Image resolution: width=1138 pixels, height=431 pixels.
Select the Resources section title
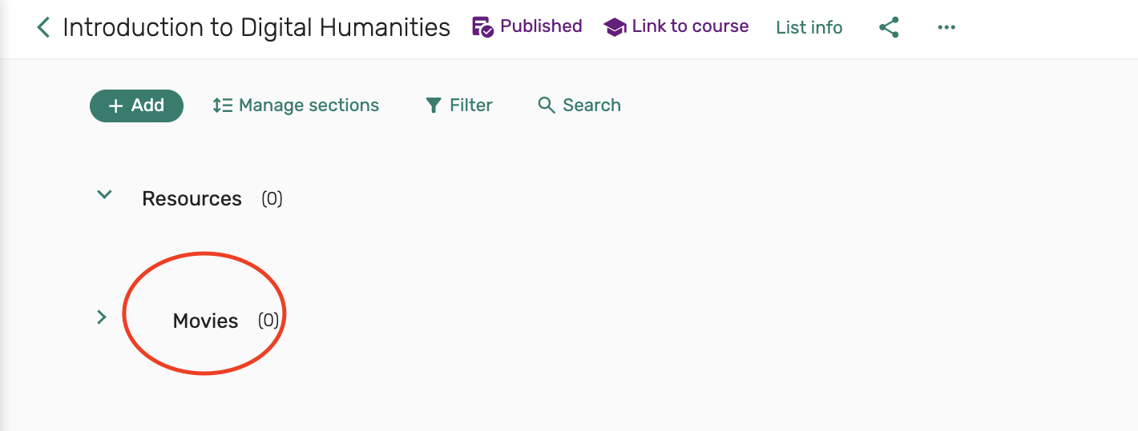coord(192,199)
